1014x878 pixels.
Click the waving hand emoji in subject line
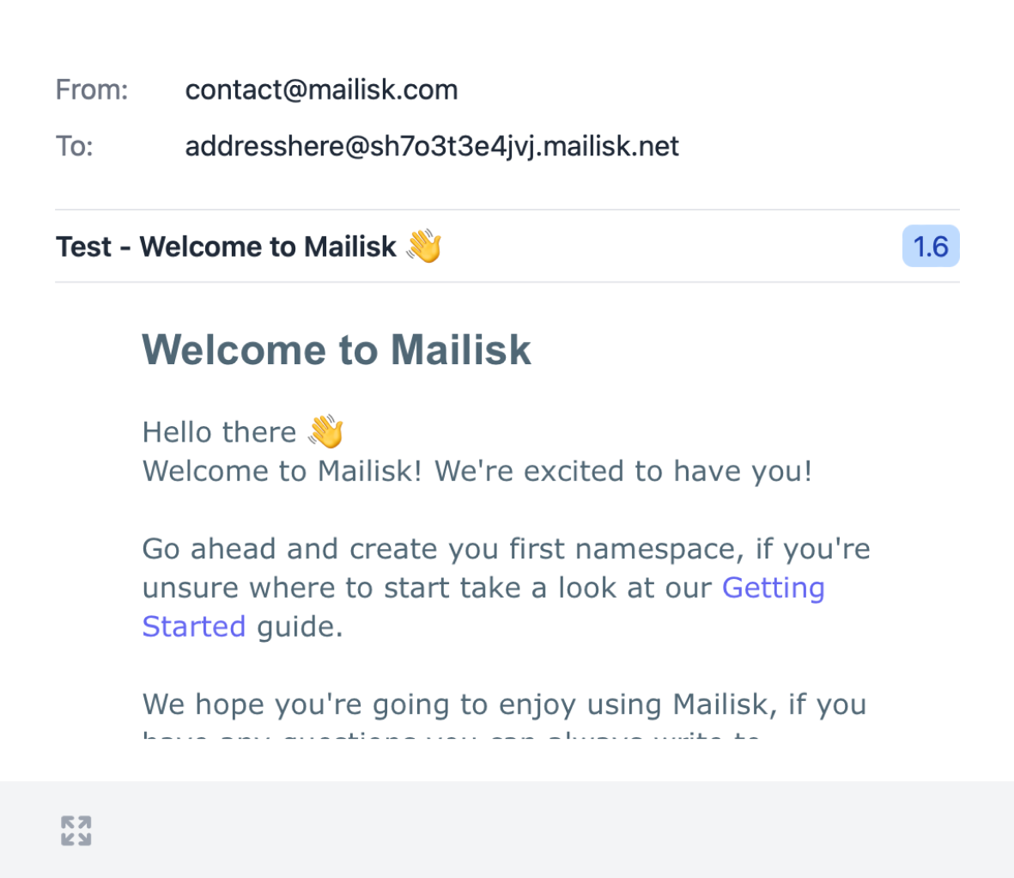423,247
